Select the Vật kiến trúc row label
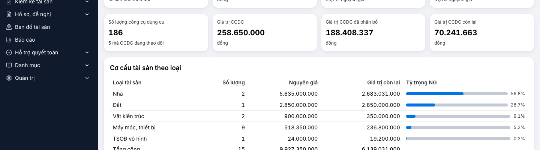The width and height of the screenshot is (540, 150). [x=128, y=116]
